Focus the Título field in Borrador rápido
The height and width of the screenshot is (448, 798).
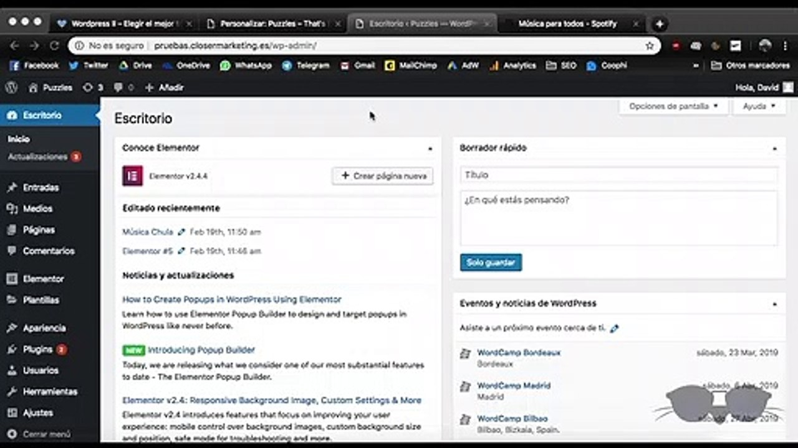(x=619, y=175)
